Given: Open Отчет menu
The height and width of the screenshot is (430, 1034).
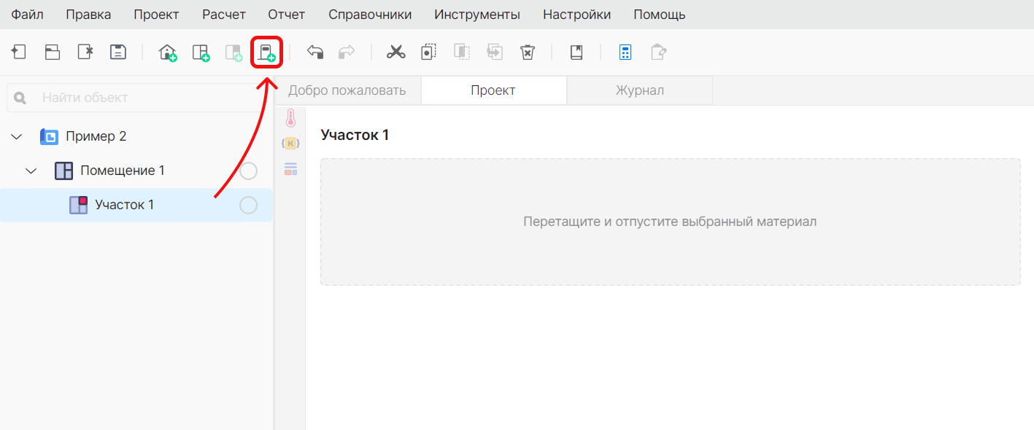Looking at the screenshot, I should [287, 15].
